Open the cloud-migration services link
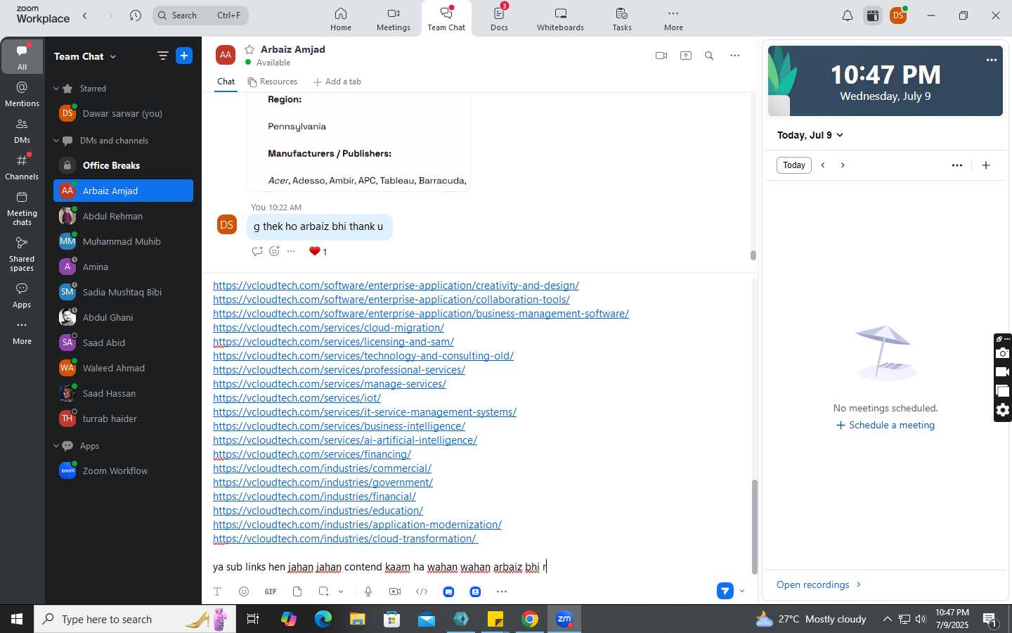 [328, 328]
